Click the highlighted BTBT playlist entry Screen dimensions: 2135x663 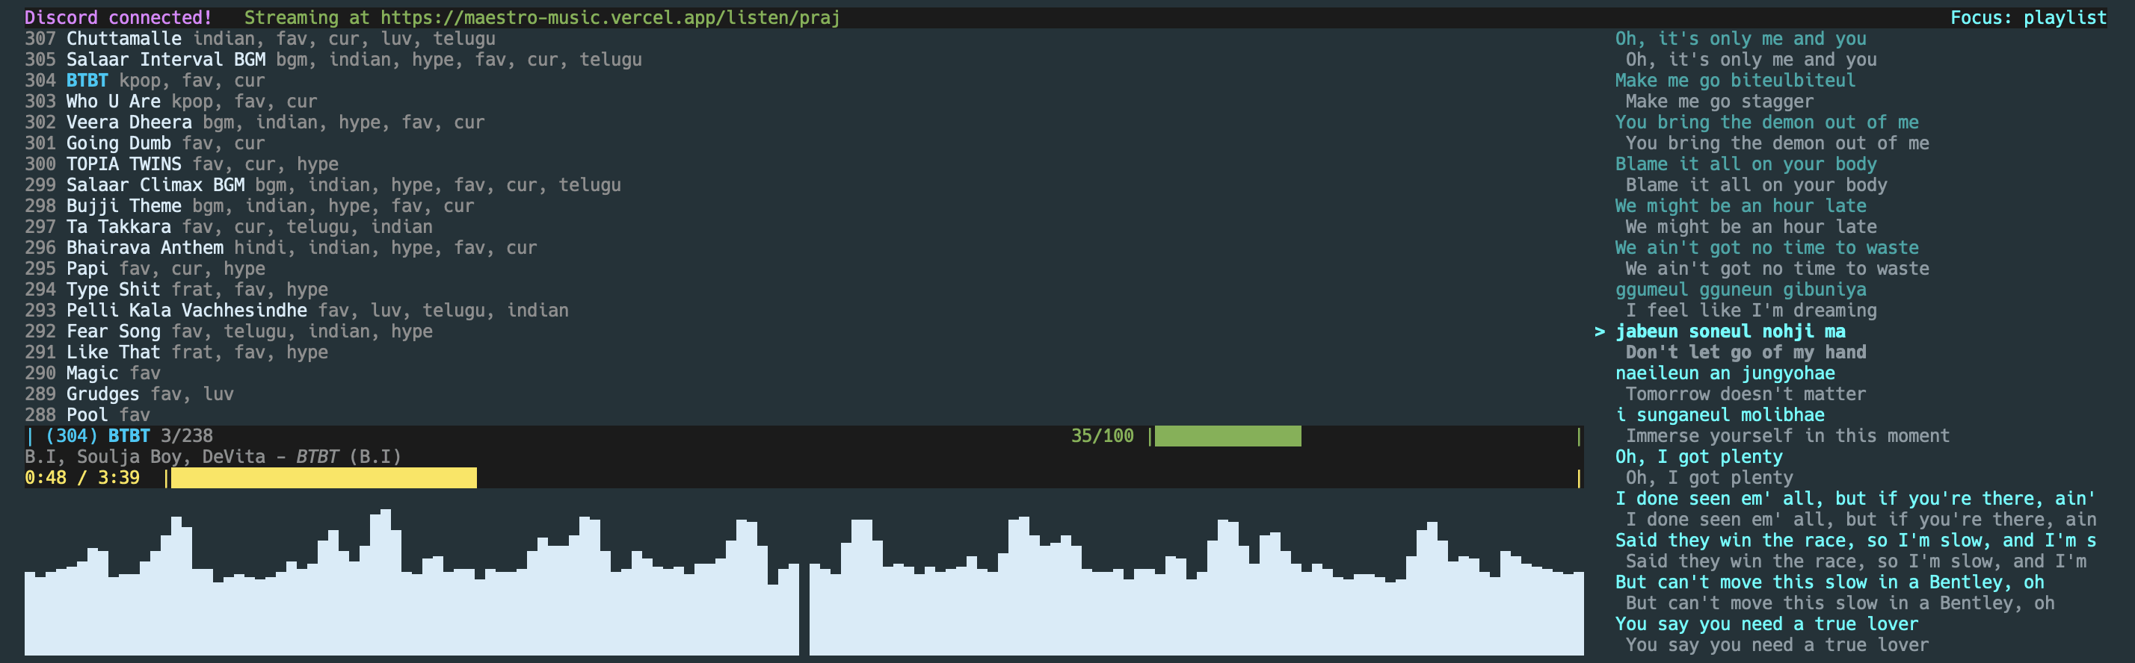87,81
